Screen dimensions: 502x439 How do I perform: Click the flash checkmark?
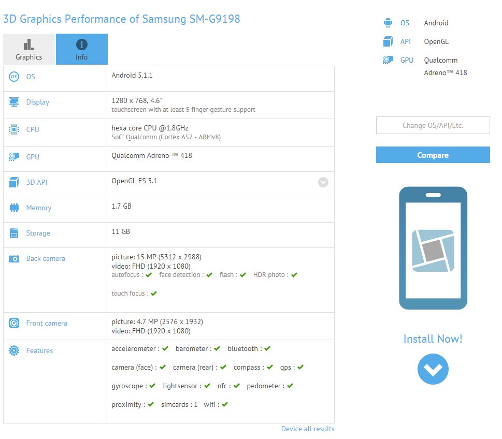[x=242, y=275]
